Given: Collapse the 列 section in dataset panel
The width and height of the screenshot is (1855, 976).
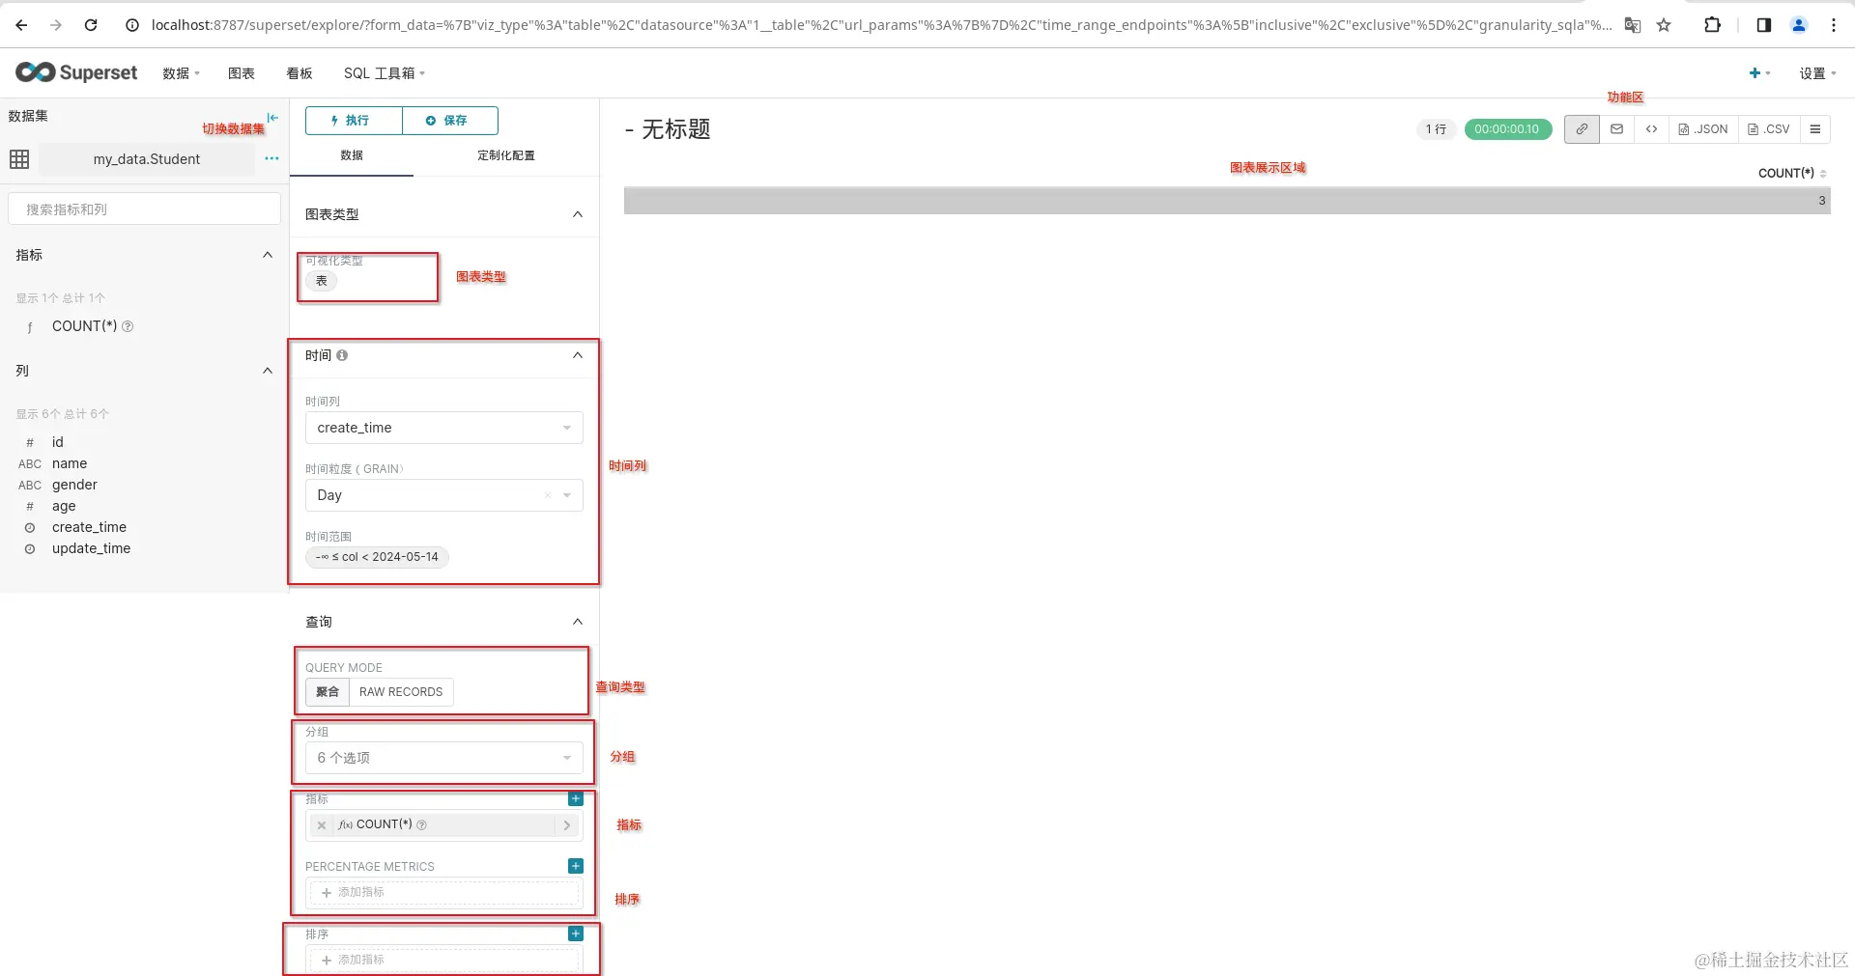Looking at the screenshot, I should click(268, 371).
